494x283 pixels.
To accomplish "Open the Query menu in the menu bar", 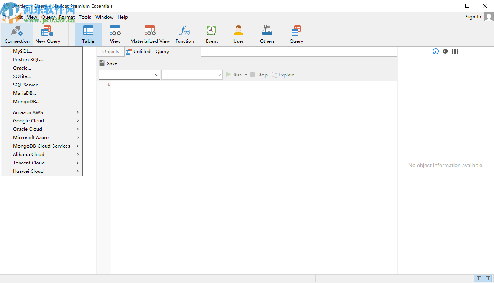I will click(48, 17).
